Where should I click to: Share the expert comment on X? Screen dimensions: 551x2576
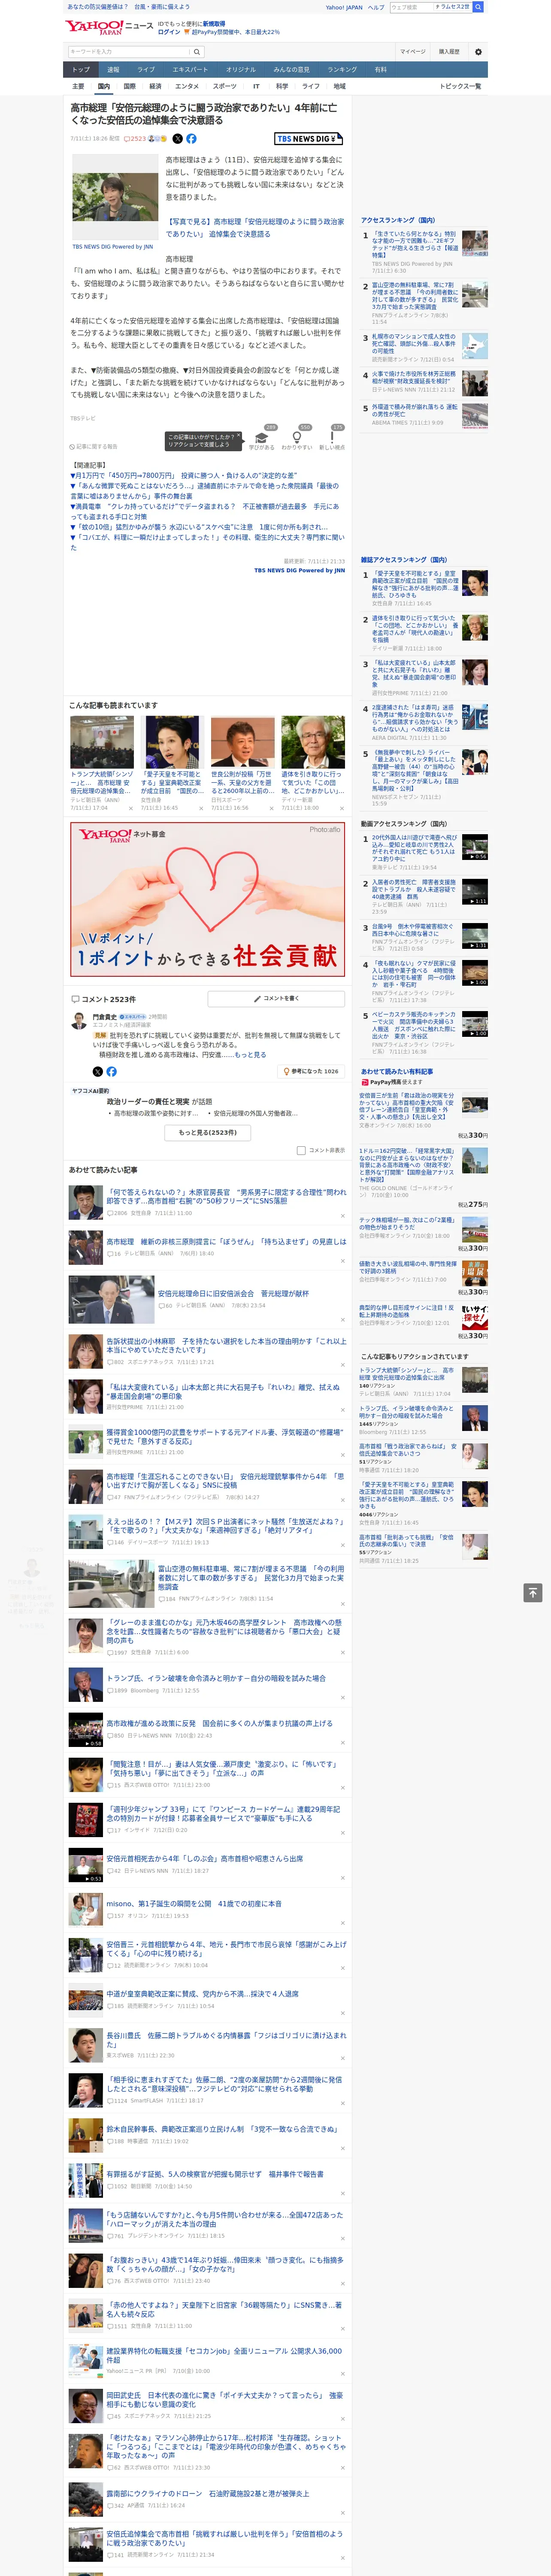[98, 1071]
